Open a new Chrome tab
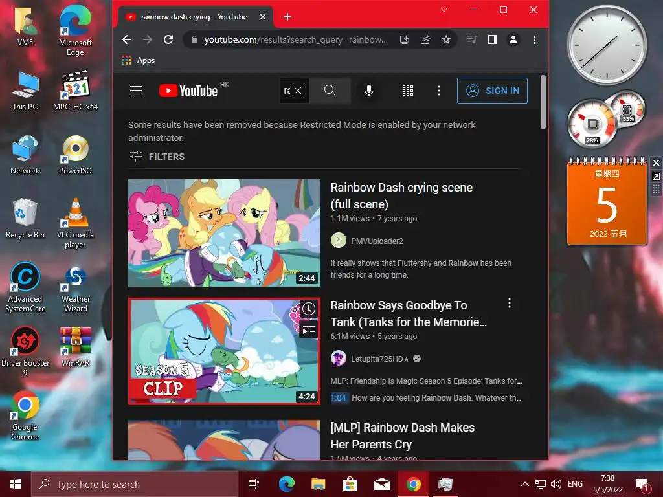The width and height of the screenshot is (663, 497). pyautogui.click(x=287, y=17)
